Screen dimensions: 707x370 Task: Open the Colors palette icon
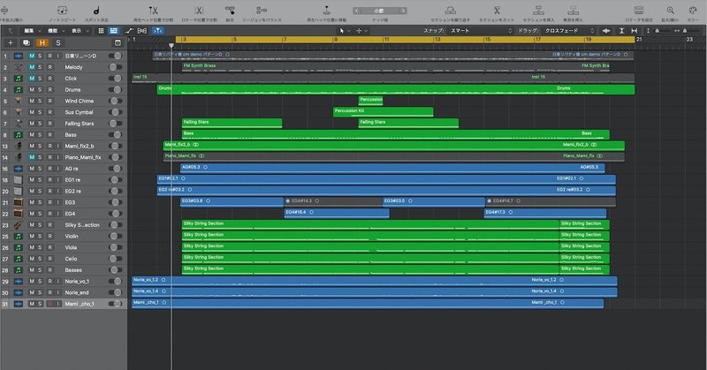693,10
